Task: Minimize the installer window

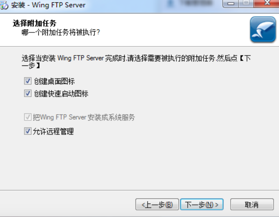Action: 231,3
